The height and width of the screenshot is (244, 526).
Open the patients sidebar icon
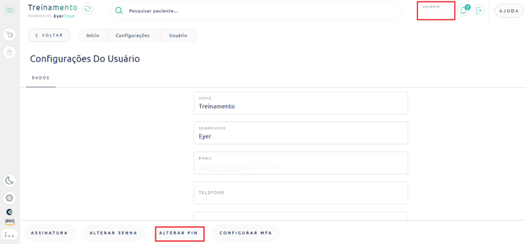click(9, 52)
